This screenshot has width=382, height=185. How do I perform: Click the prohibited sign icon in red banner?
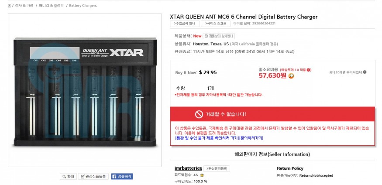click(x=199, y=114)
